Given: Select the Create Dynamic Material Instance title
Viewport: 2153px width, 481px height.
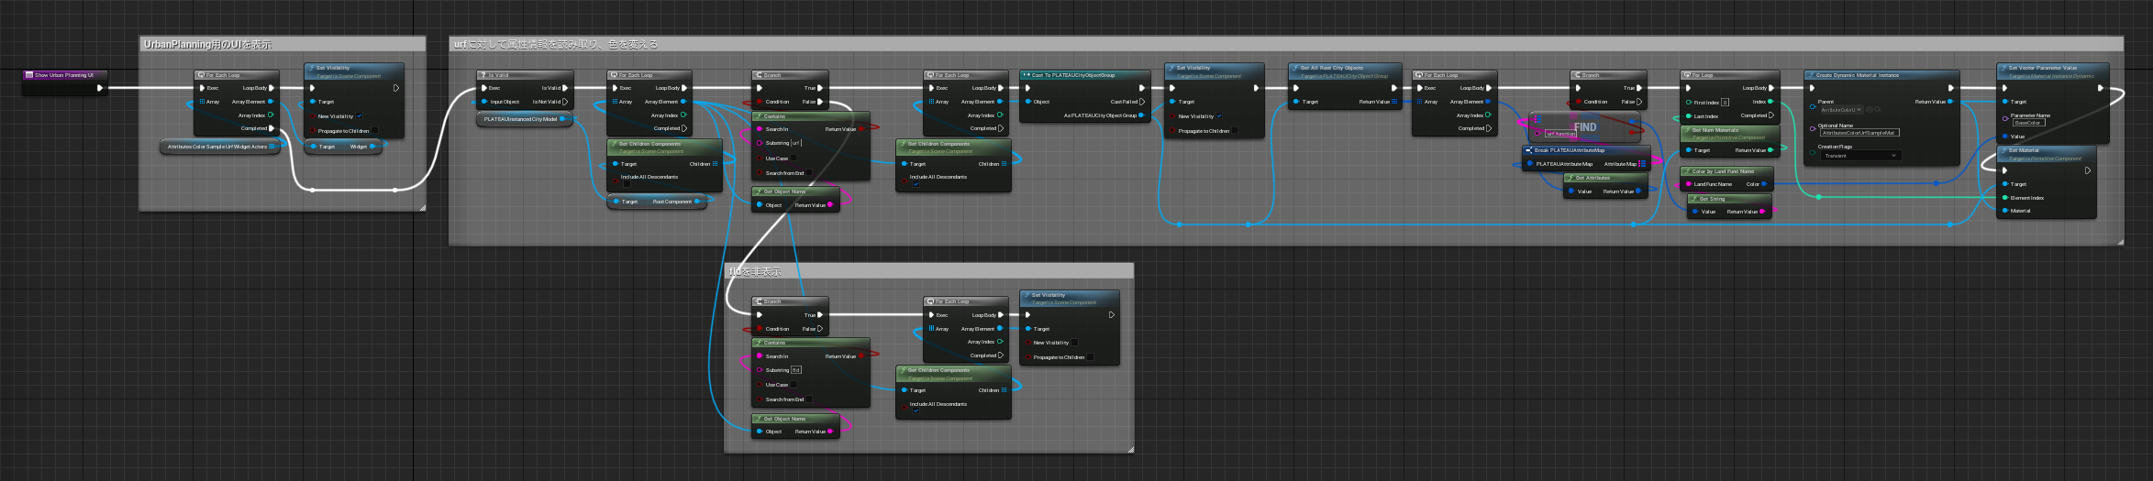Looking at the screenshot, I should (1858, 75).
